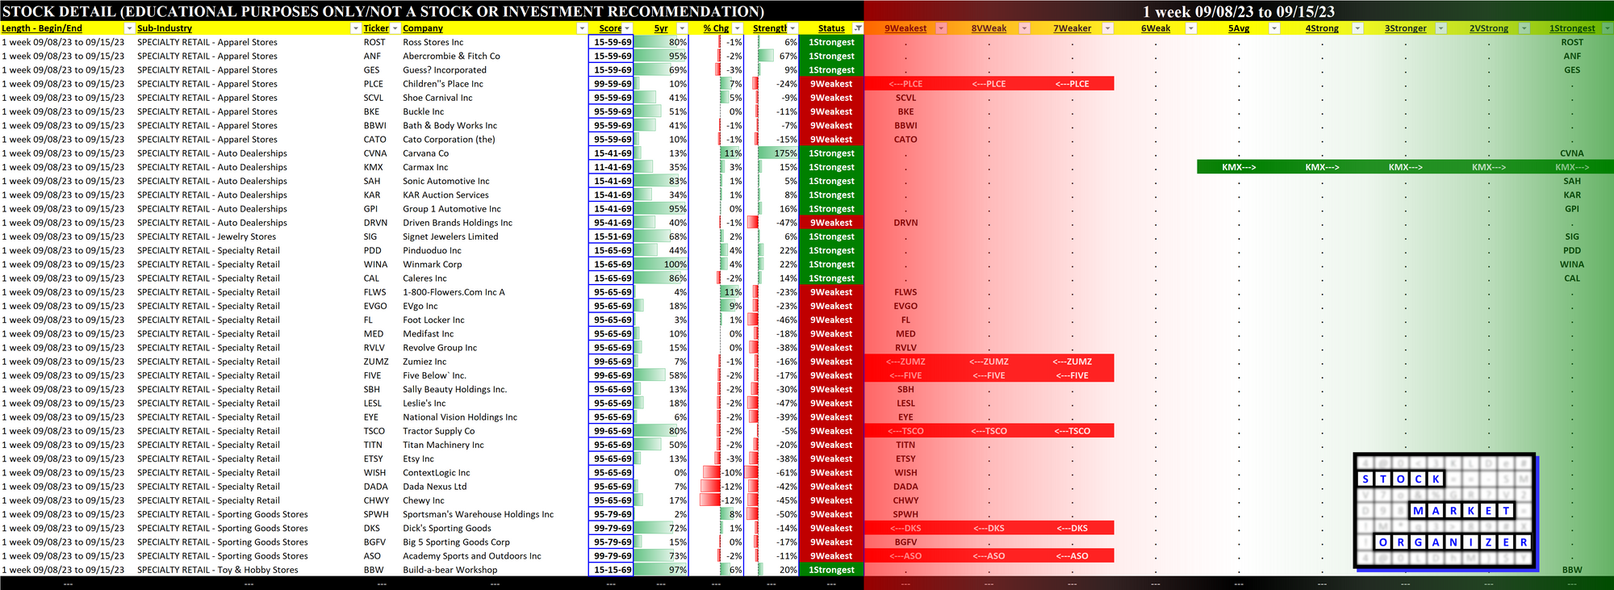The height and width of the screenshot is (590, 1614).
Task: Select the 100% 5yr cell for Winmark Corp
Action: 661,264
